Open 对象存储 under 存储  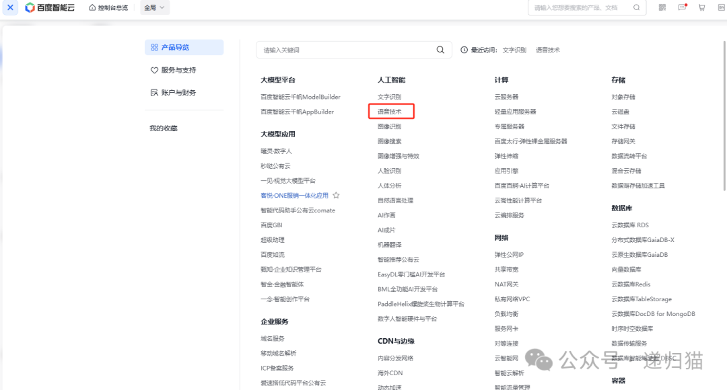(623, 97)
